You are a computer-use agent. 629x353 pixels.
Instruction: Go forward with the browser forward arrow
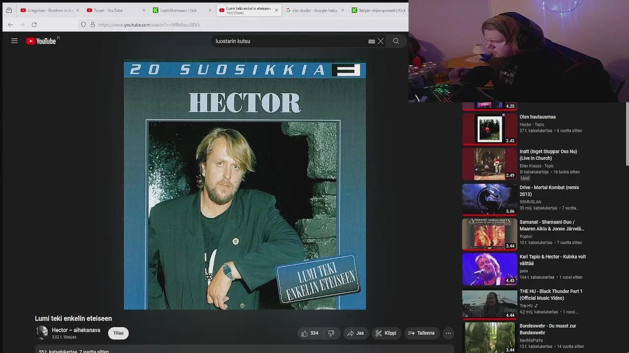point(22,25)
